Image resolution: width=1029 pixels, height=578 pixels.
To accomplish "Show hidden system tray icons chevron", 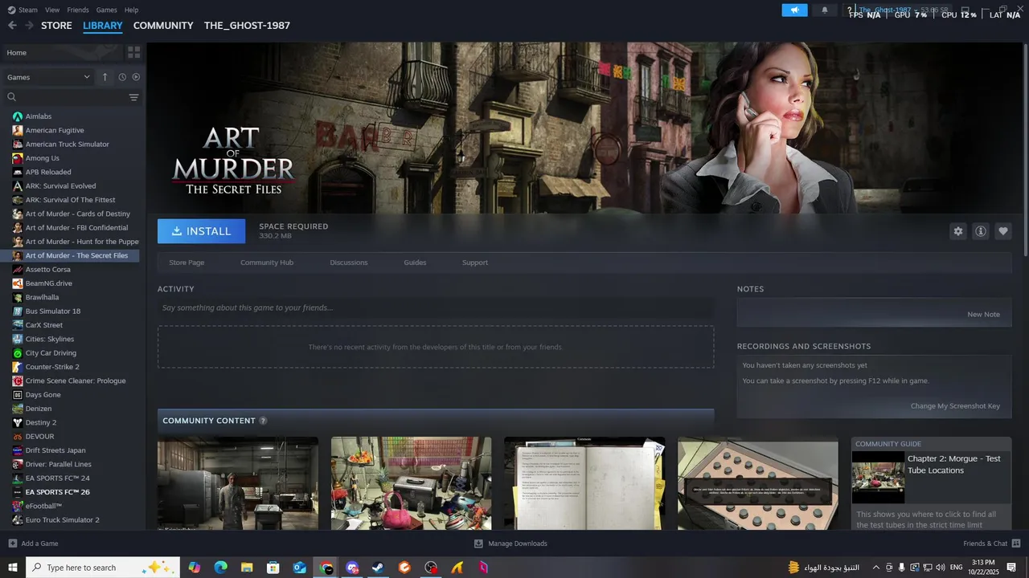I will 875,568.
